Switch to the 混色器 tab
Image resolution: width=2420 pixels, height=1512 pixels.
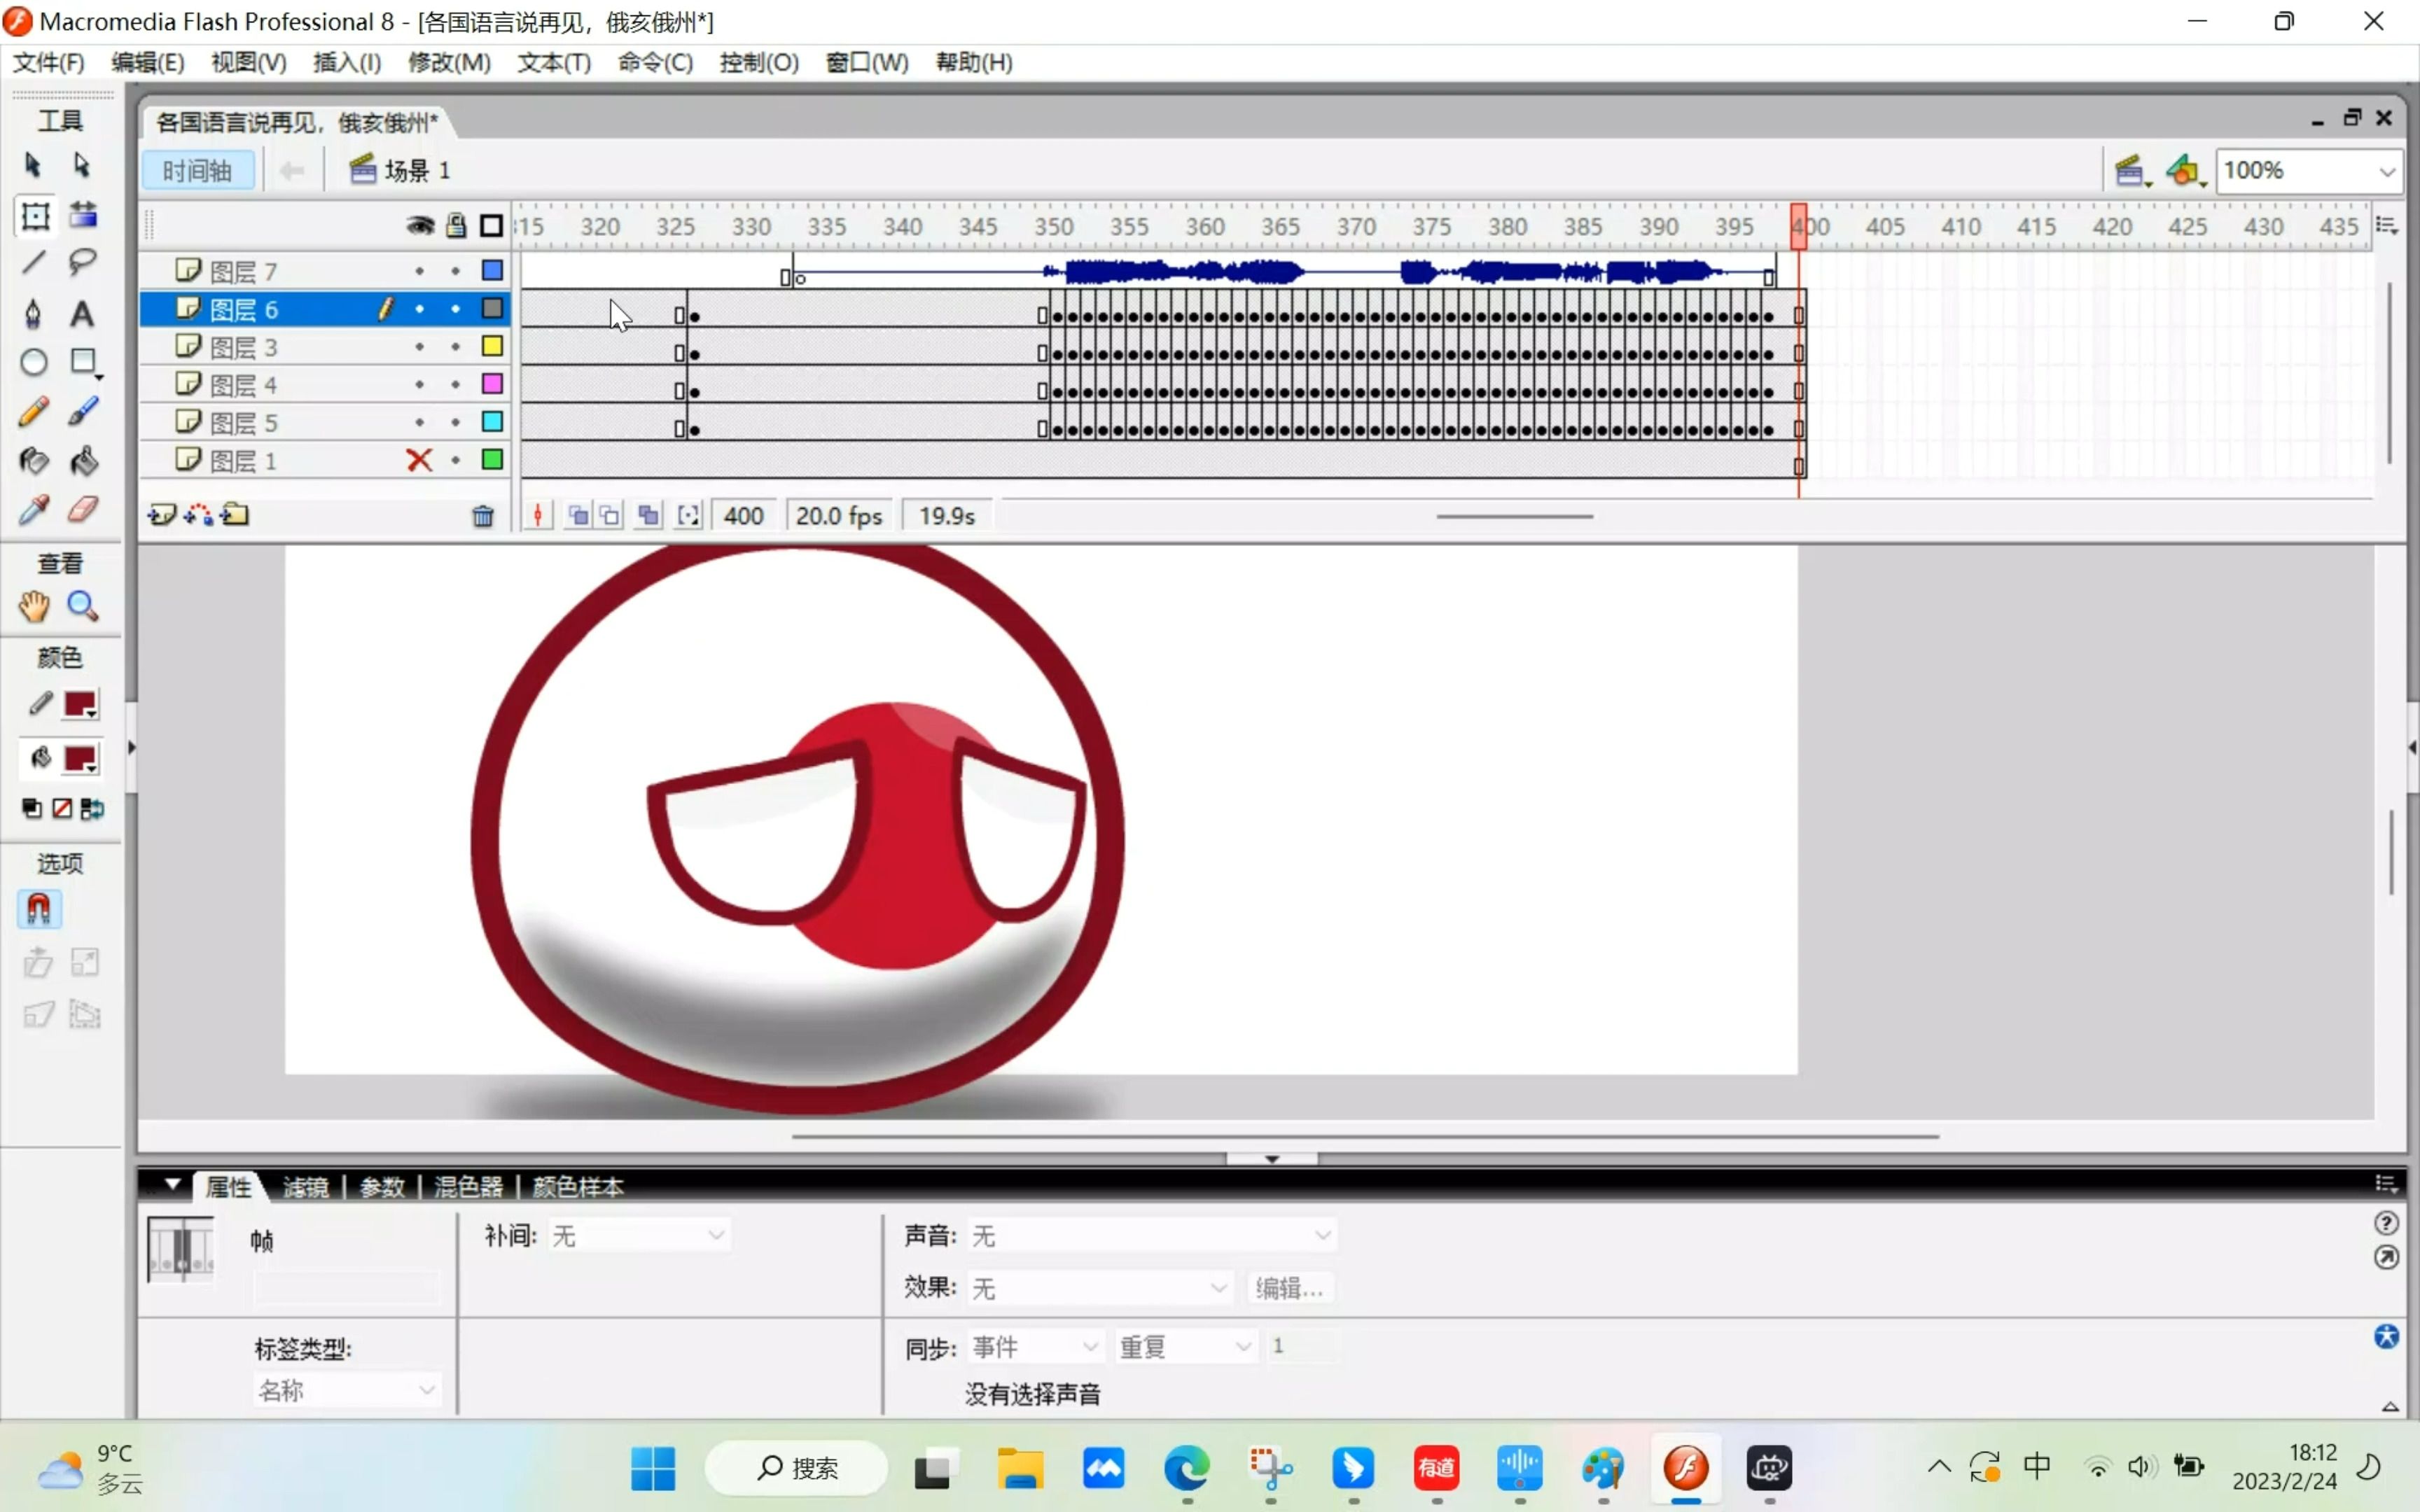[x=468, y=1187]
